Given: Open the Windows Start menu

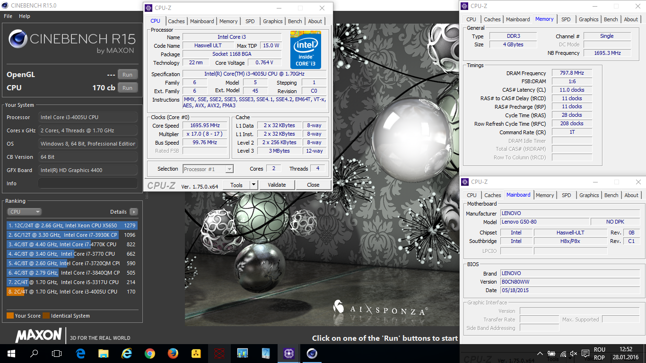Looking at the screenshot, I should point(11,353).
